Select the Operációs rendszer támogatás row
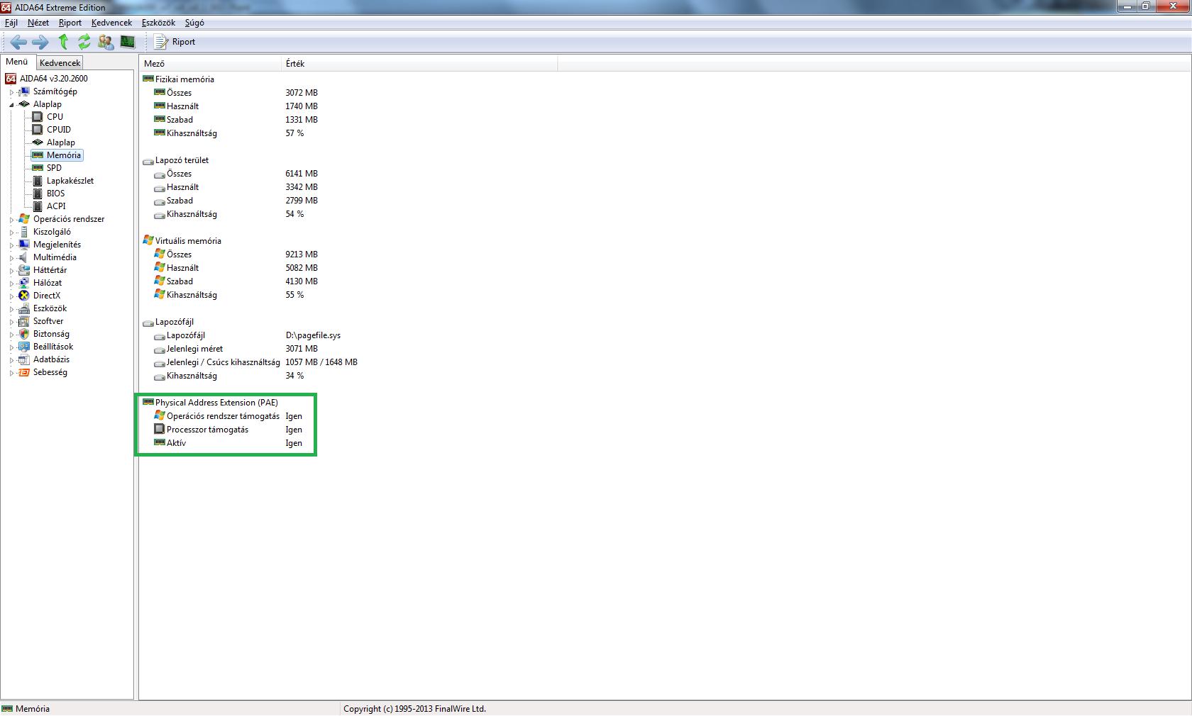 point(223,416)
